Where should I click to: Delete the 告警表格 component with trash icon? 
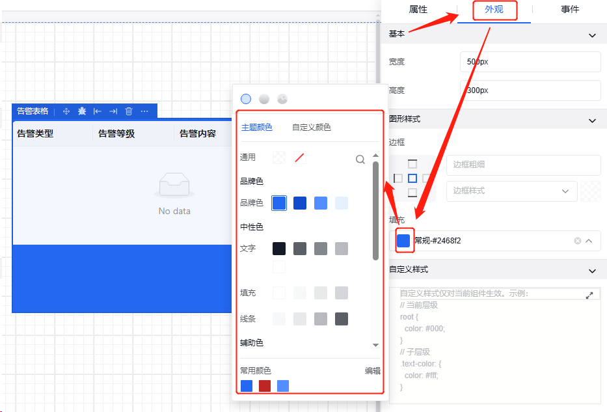tap(129, 111)
